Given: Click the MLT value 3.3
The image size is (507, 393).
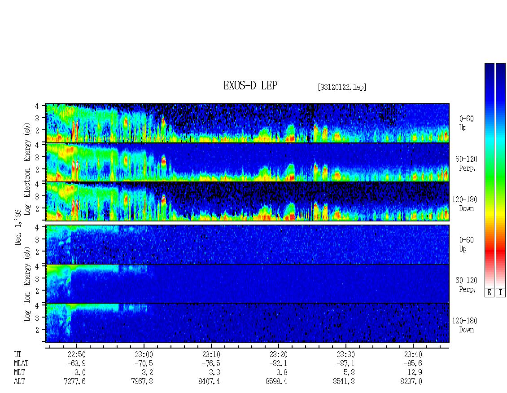Looking at the screenshot, I should [215, 372].
